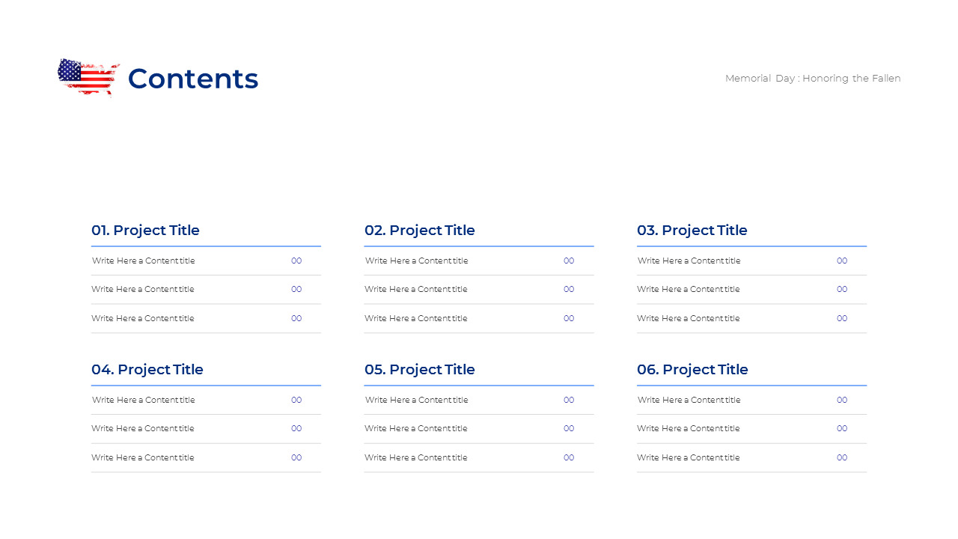Select the 02. Project Title heading
This screenshot has width=958, height=539.
pyautogui.click(x=420, y=231)
